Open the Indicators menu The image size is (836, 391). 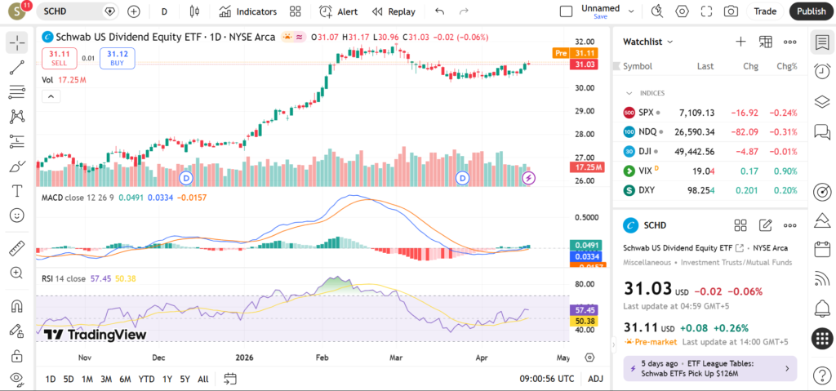(248, 11)
